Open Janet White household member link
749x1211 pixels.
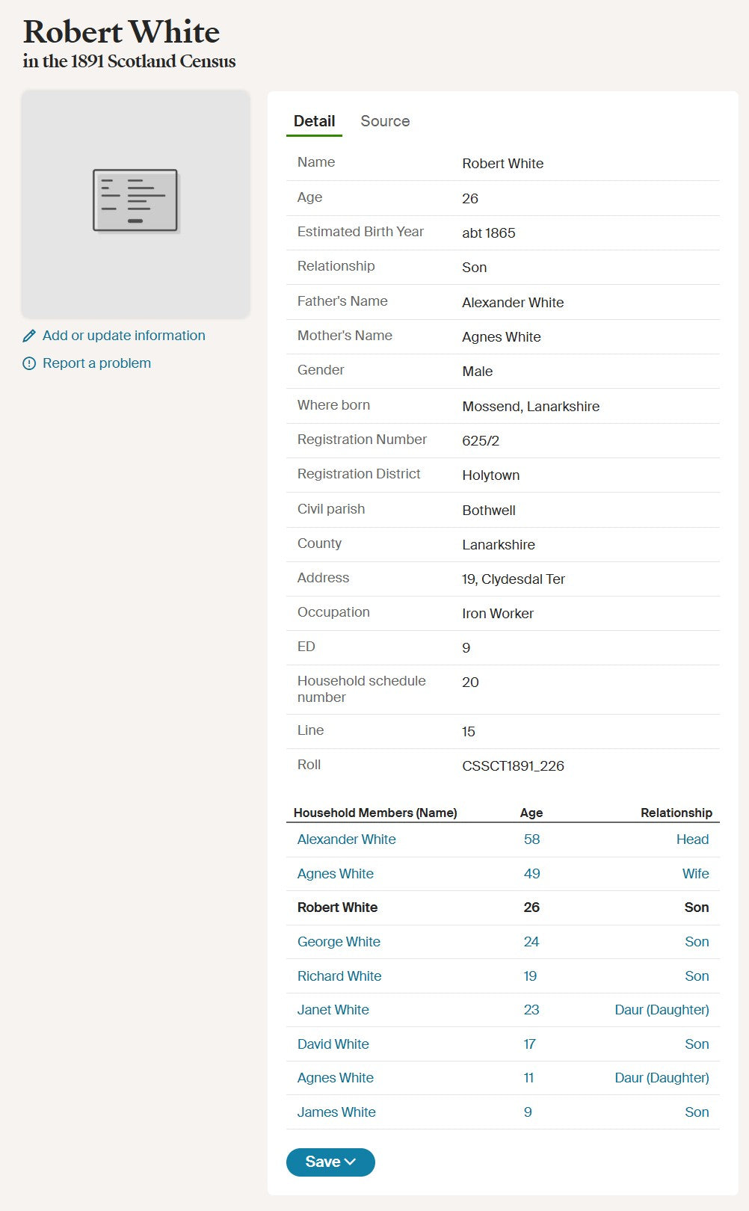tap(333, 1009)
